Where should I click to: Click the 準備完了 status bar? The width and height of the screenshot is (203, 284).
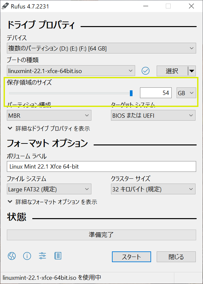[101, 235]
